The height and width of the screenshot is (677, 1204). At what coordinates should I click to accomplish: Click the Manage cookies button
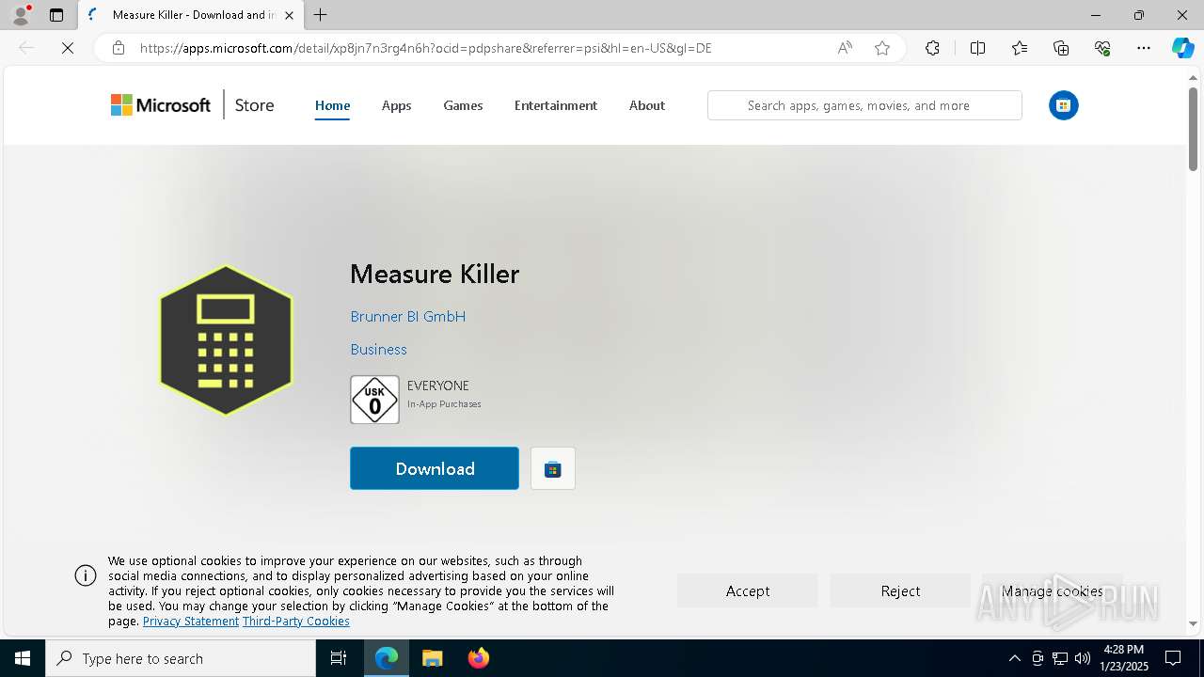coord(1053,590)
